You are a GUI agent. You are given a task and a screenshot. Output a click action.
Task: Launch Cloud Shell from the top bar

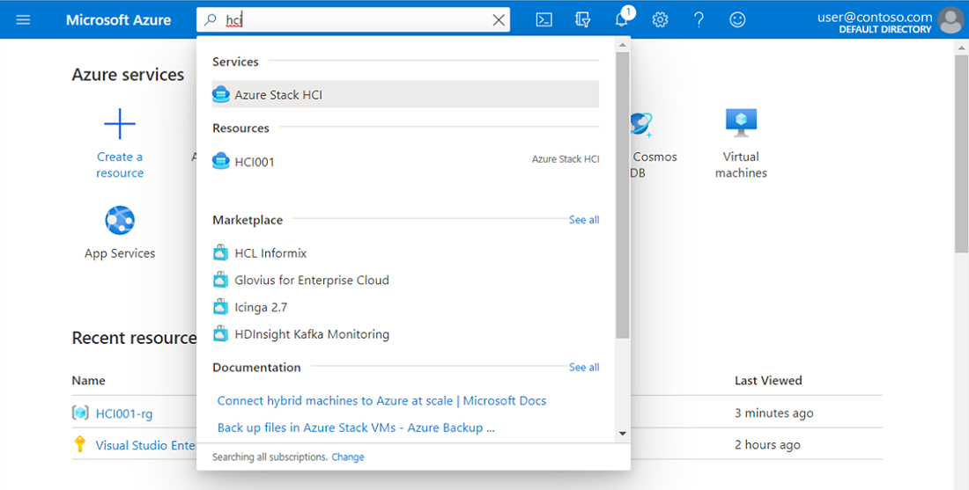(x=544, y=19)
